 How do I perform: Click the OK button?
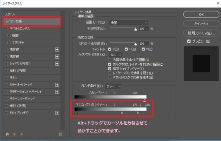tap(201, 14)
